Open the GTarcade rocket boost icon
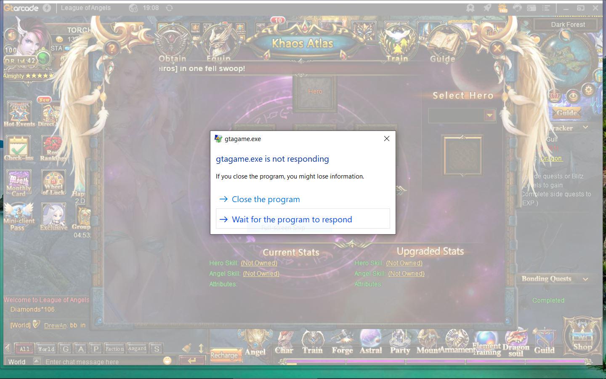The image size is (606, 379). 486,8
